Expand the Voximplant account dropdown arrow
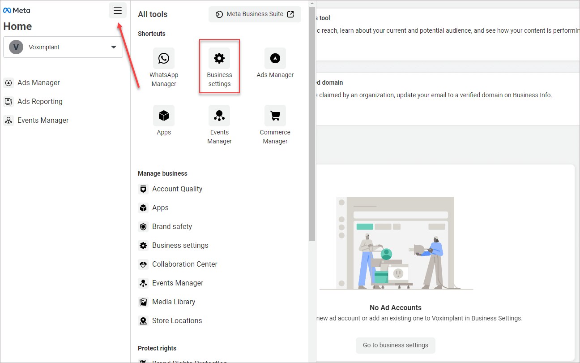Screen dimensions: 580x363 [114, 47]
